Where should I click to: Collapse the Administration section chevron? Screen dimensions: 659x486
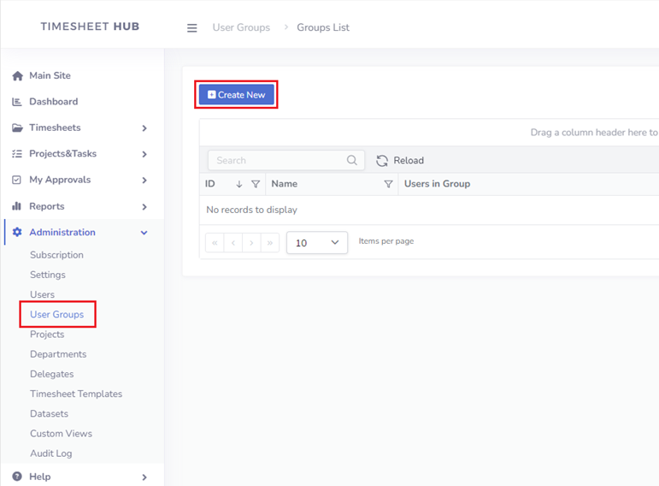point(144,233)
